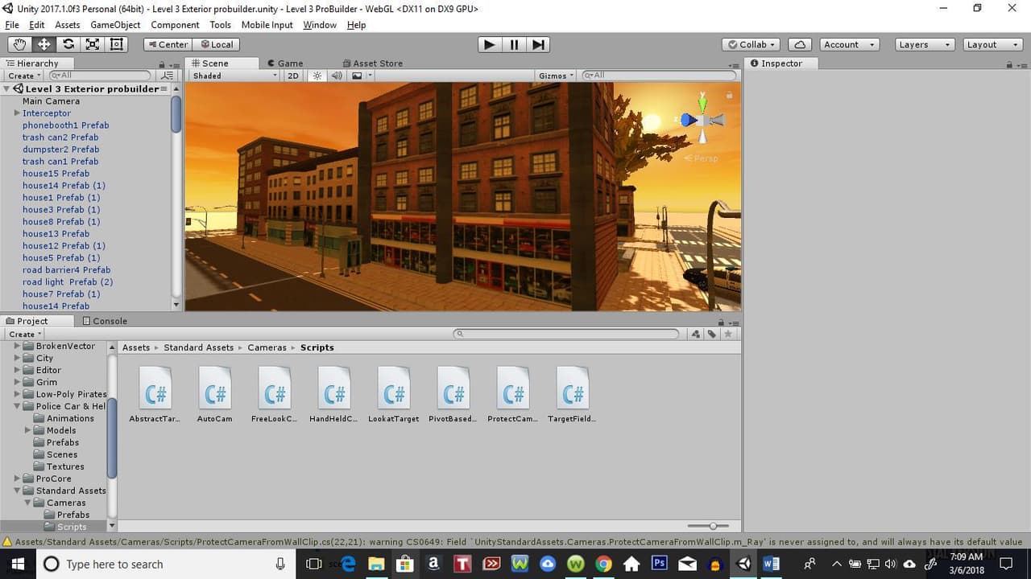Toggle scene audio speaker icon

click(x=337, y=76)
